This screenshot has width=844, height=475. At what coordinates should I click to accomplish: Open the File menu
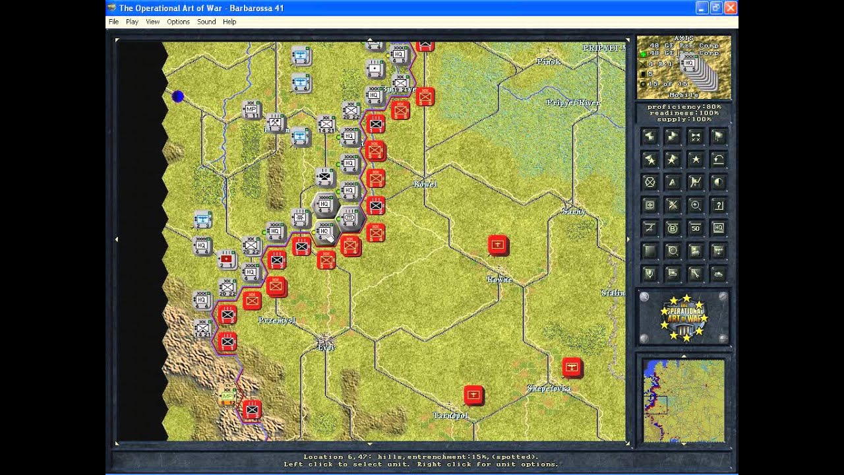(113, 22)
